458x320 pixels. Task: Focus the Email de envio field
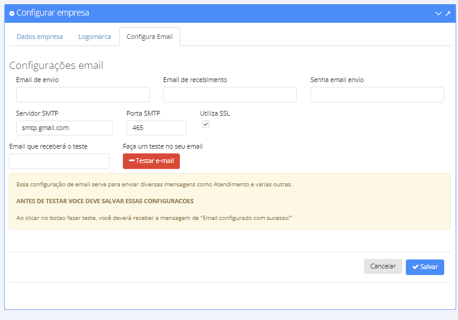[83, 95]
